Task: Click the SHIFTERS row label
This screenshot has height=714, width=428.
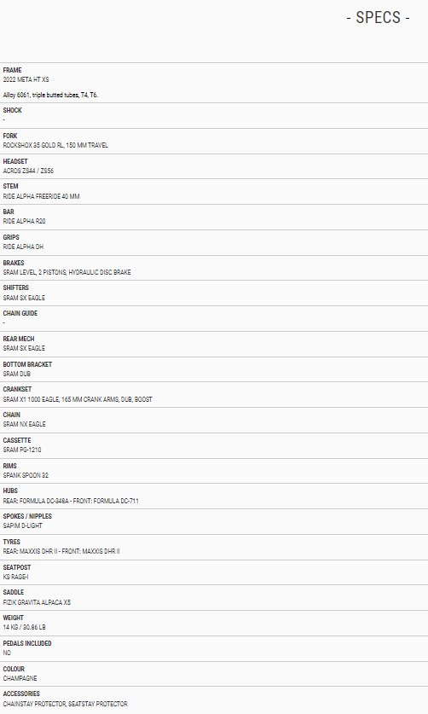Action: coord(16,287)
